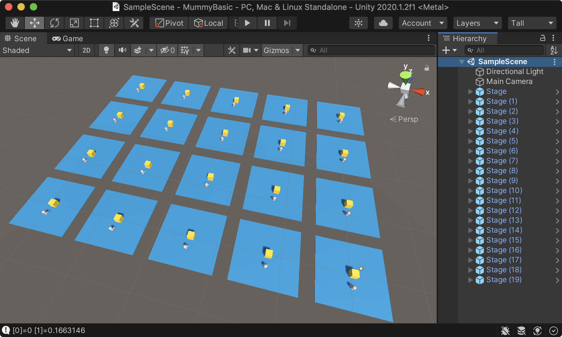Toggle Pivot/Center handle position
Screen dimensions: 562x337
(x=169, y=23)
